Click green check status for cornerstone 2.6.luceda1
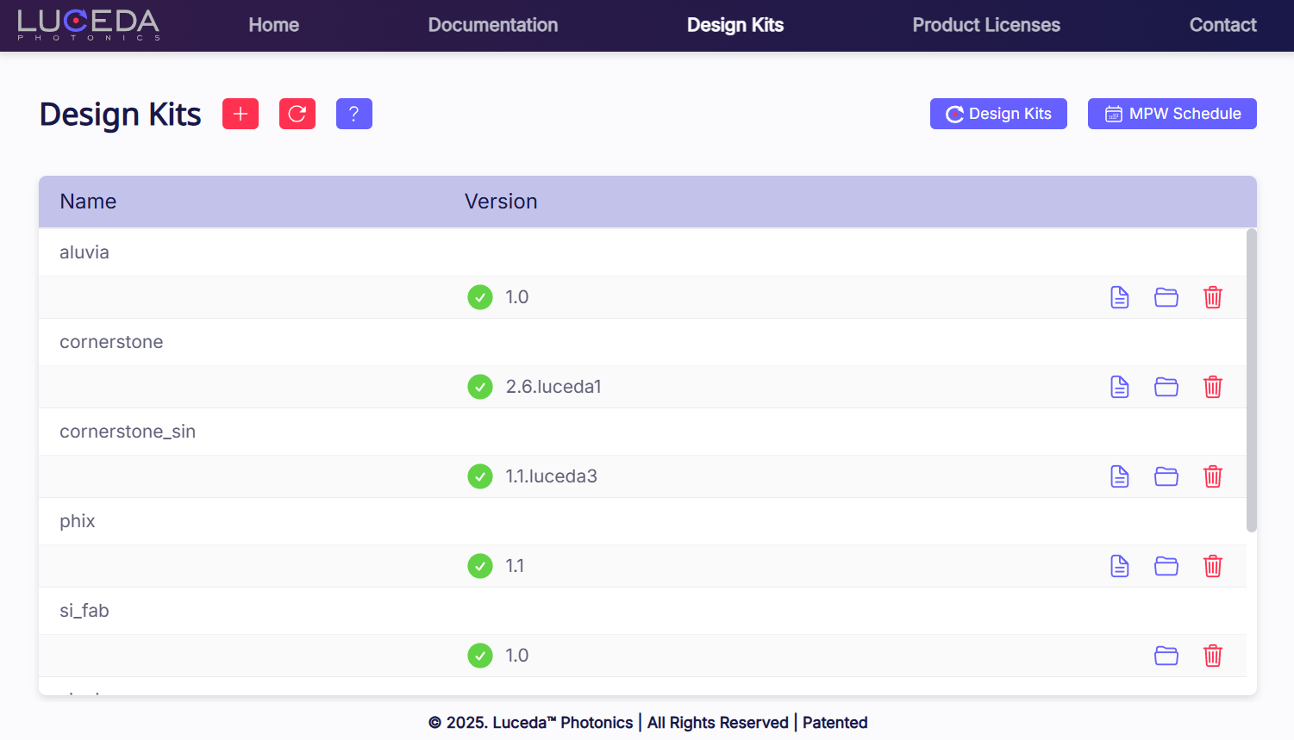Screen dimensions: 1294x740 (480, 387)
